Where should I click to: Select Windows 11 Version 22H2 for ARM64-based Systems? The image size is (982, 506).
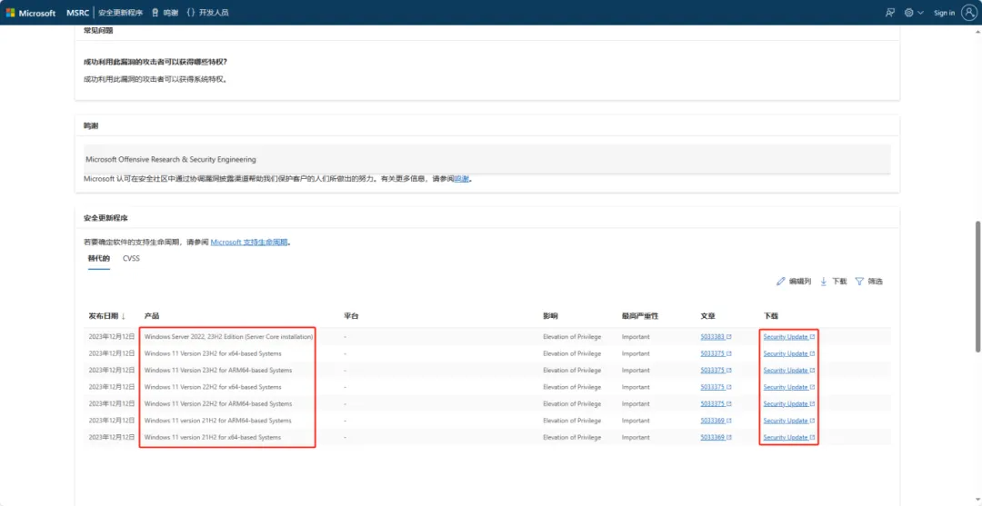pyautogui.click(x=218, y=403)
